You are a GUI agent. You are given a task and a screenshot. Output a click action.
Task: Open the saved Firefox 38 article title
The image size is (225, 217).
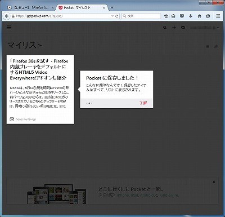point(39,69)
